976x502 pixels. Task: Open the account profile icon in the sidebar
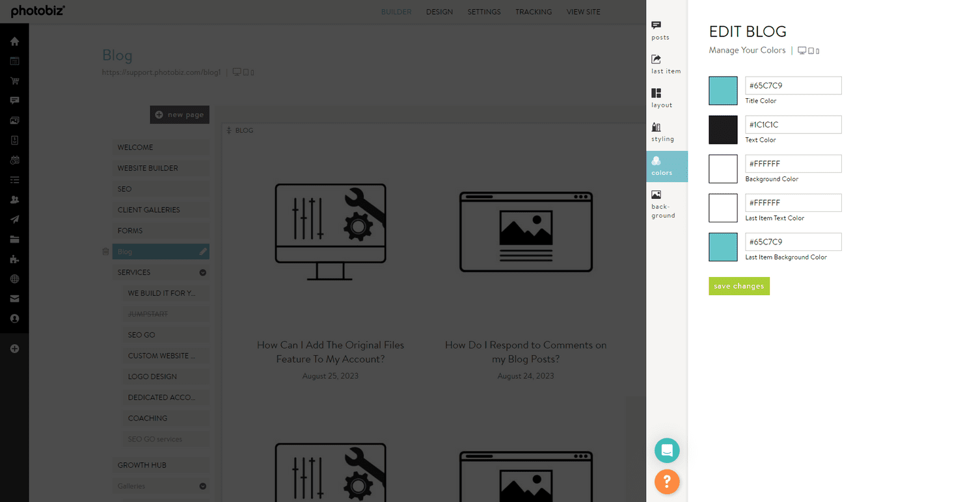pyautogui.click(x=14, y=318)
